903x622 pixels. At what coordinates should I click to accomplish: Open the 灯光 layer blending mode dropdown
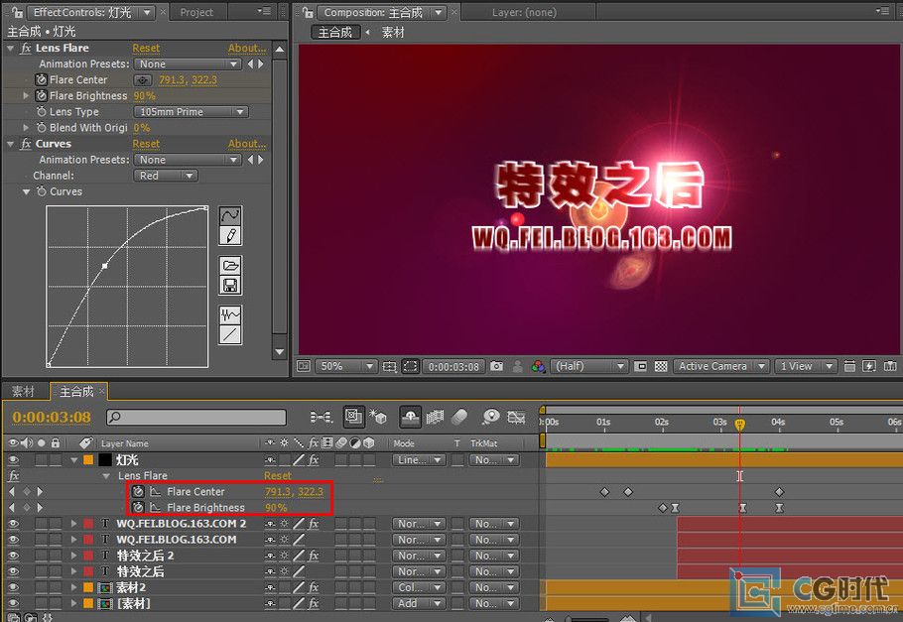(419, 460)
